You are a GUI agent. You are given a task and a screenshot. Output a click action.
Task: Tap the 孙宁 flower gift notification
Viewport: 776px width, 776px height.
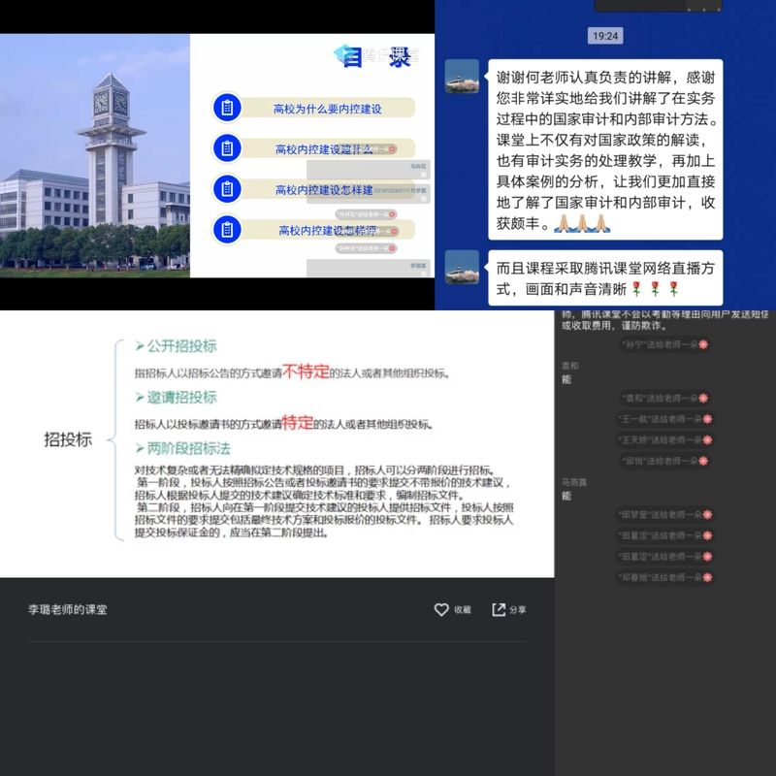click(x=664, y=344)
